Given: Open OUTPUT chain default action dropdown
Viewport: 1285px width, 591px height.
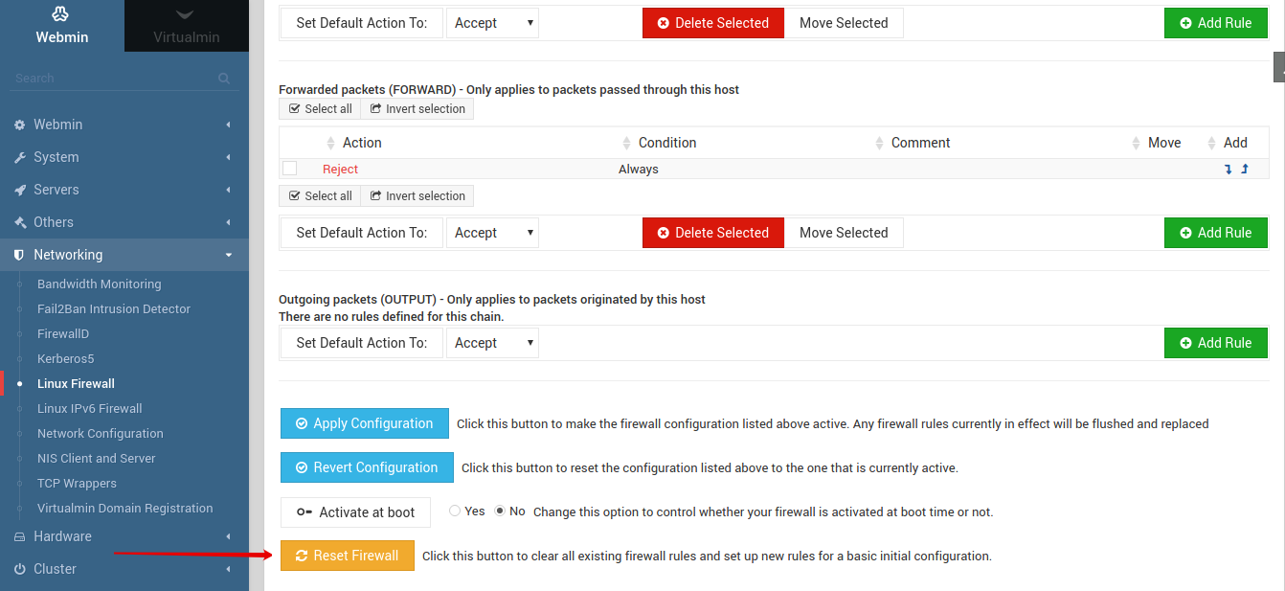Looking at the screenshot, I should (492, 343).
